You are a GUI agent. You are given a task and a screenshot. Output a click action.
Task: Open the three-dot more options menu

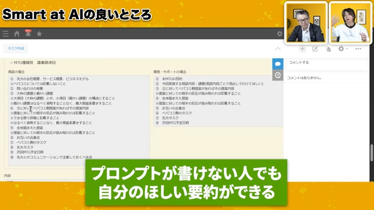pyautogui.click(x=358, y=49)
